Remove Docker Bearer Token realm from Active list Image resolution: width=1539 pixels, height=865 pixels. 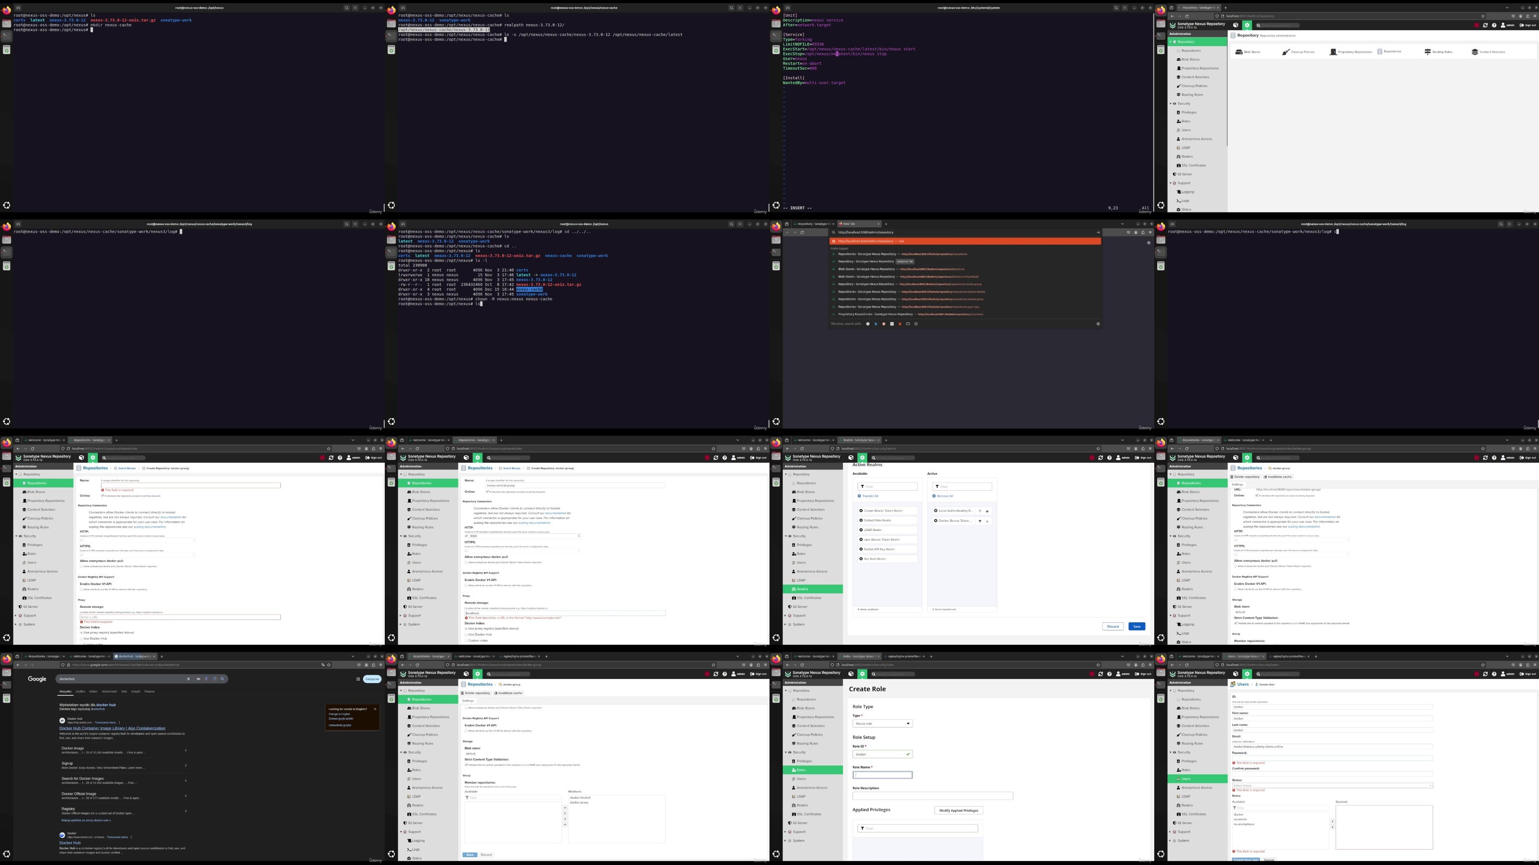(935, 520)
